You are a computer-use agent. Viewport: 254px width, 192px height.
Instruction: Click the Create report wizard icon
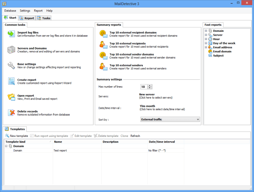point(11,81)
